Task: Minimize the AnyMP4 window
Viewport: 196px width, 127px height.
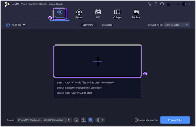Action: pyautogui.click(x=178, y=4)
